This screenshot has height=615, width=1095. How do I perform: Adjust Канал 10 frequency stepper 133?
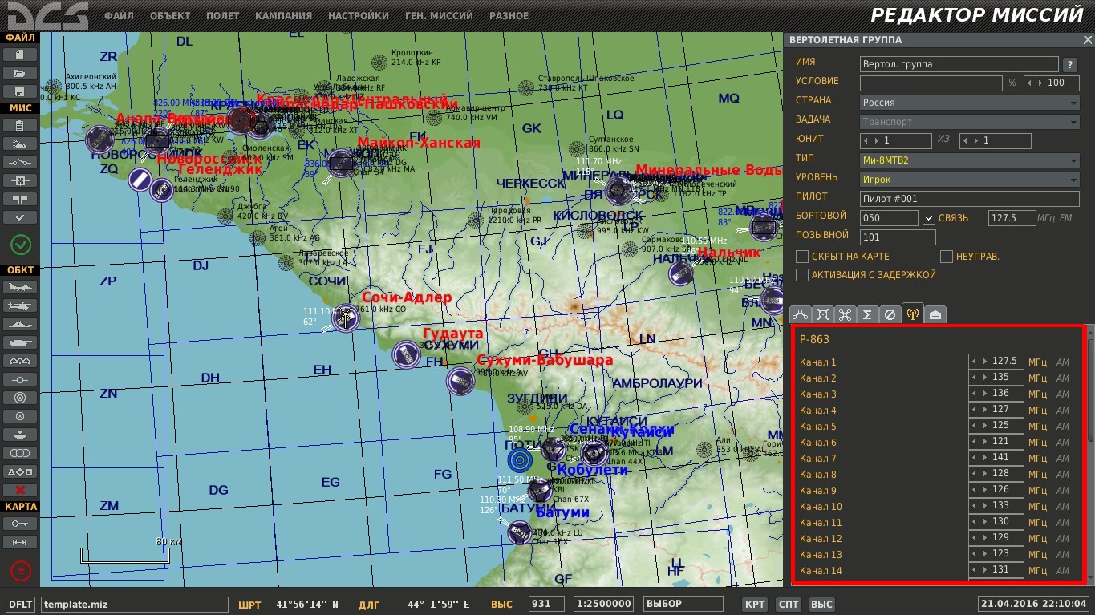click(x=996, y=506)
